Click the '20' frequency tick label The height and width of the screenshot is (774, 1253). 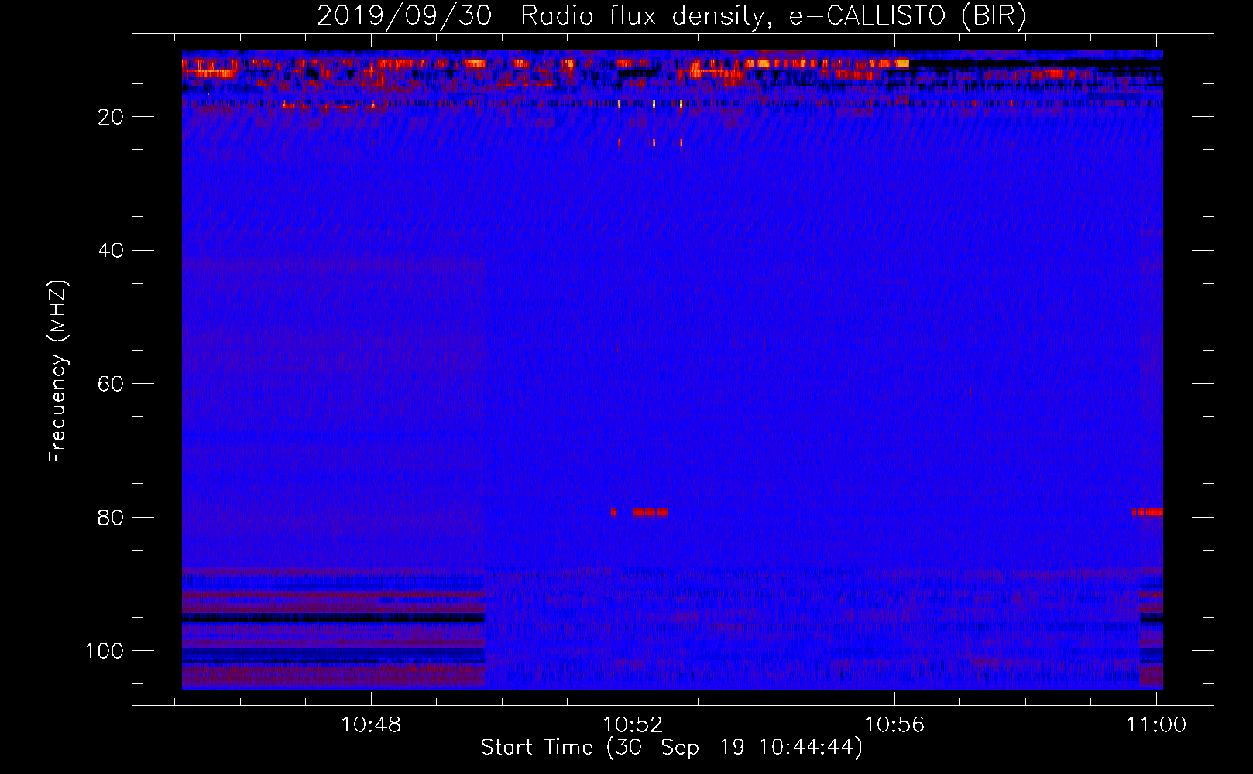pos(112,117)
